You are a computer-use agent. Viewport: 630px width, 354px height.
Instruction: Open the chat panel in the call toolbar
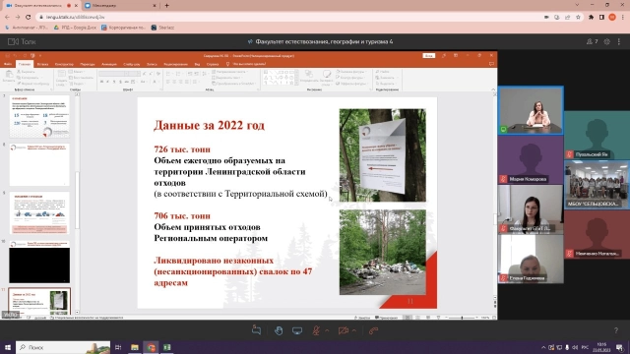(x=256, y=330)
